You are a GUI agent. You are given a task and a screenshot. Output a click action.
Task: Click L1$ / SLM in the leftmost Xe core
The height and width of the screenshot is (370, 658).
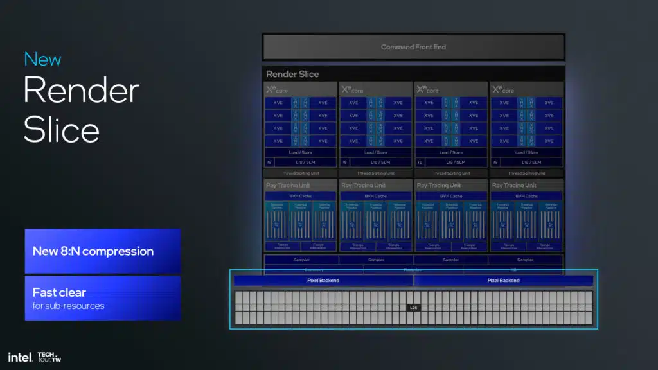coord(305,162)
